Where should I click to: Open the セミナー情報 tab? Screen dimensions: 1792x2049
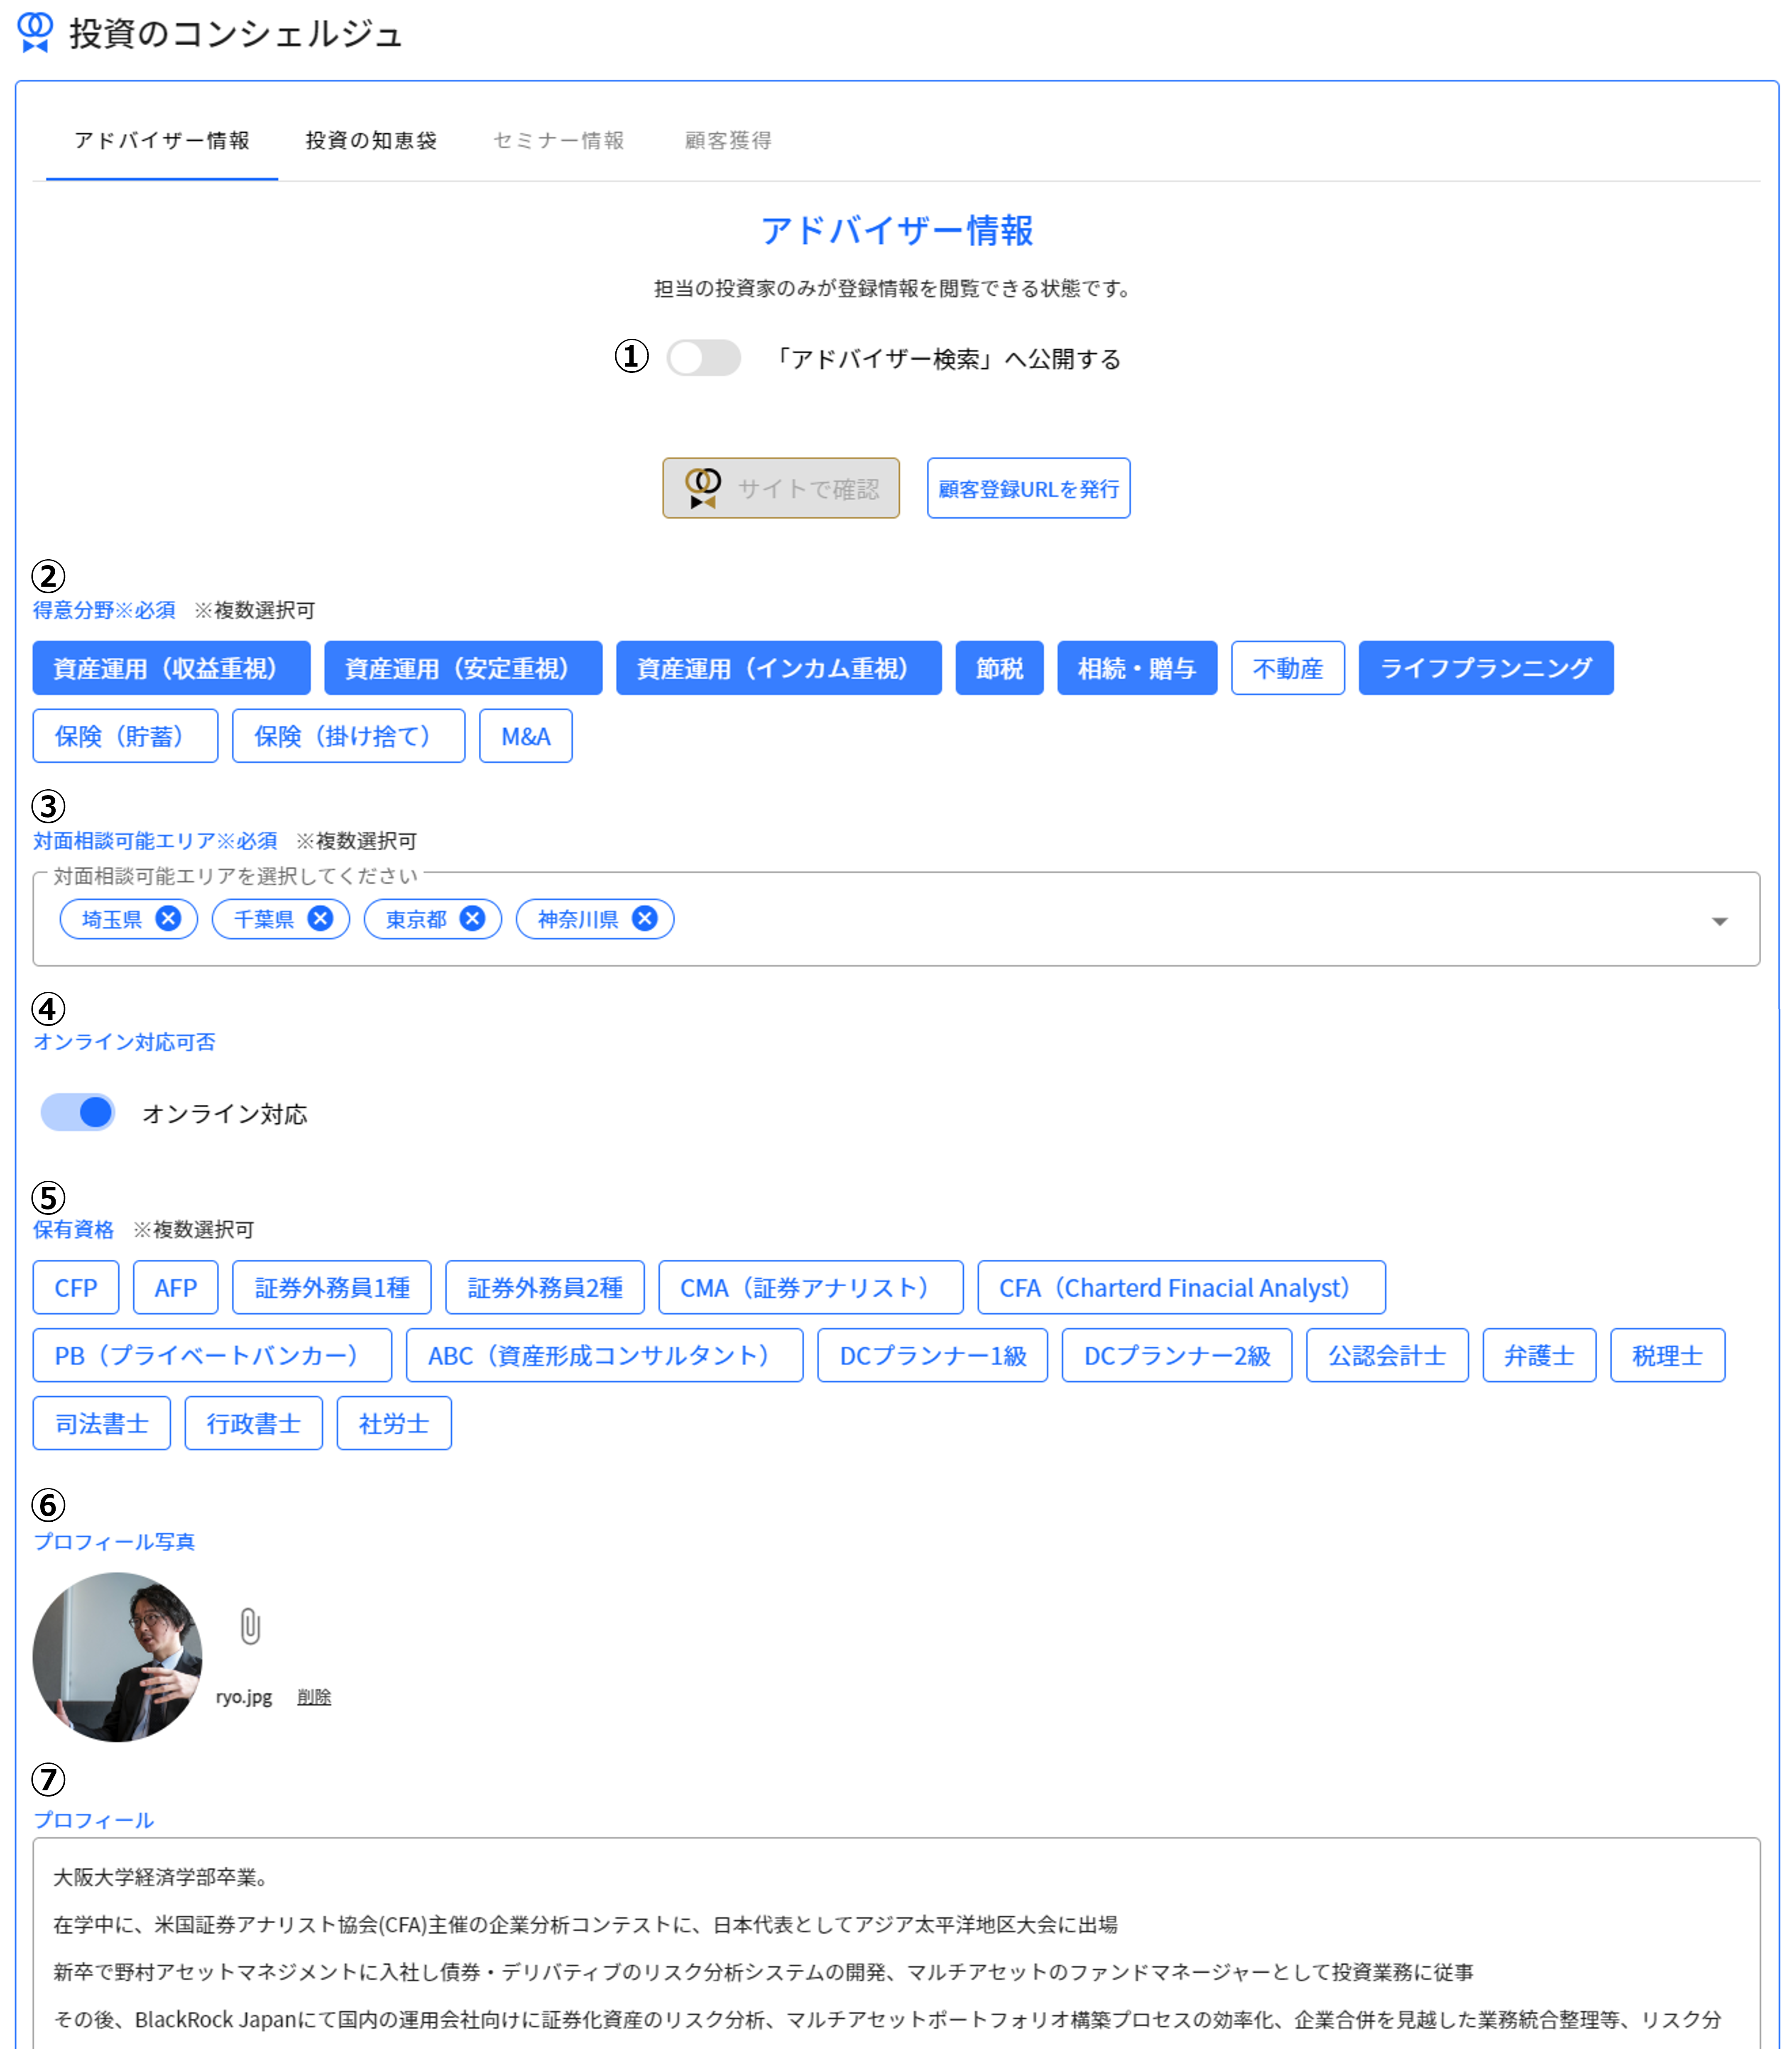click(558, 141)
